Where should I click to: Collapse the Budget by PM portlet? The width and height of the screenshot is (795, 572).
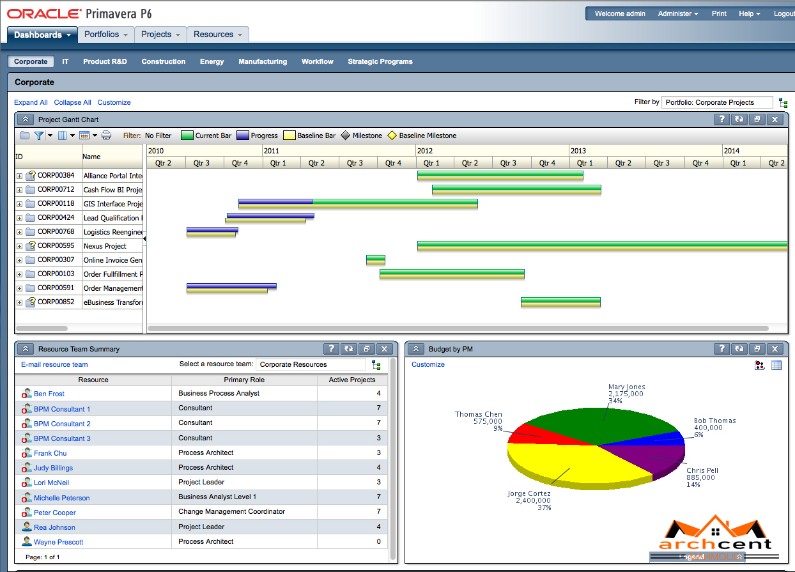(415, 349)
